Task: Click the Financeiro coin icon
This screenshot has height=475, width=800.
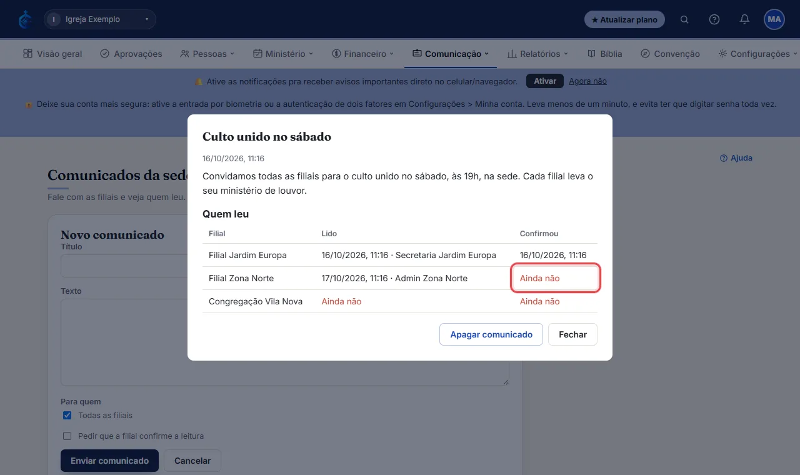Action: 336,54
